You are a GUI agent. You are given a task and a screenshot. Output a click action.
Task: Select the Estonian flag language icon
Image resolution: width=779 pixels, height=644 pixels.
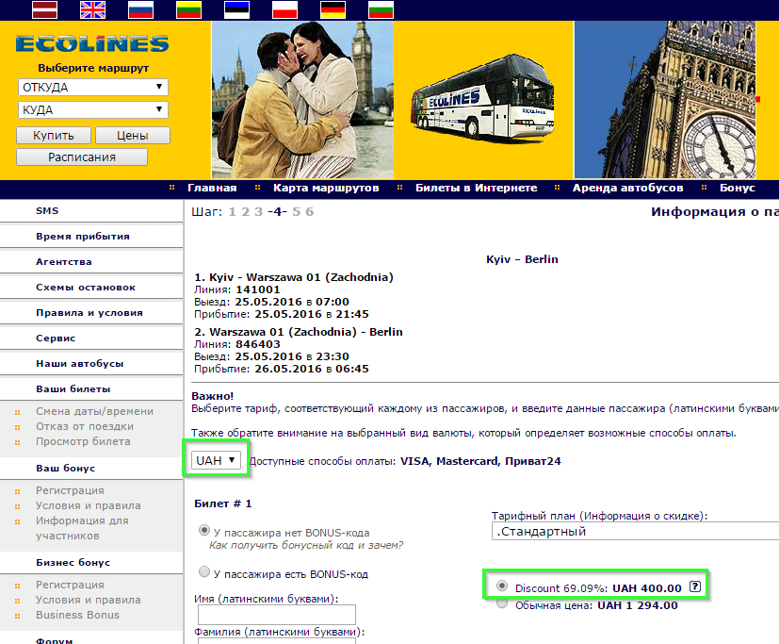click(x=237, y=9)
